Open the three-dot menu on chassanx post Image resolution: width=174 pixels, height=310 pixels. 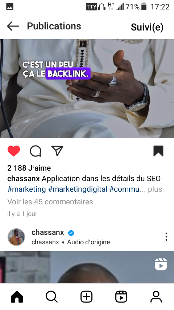[x=166, y=237]
